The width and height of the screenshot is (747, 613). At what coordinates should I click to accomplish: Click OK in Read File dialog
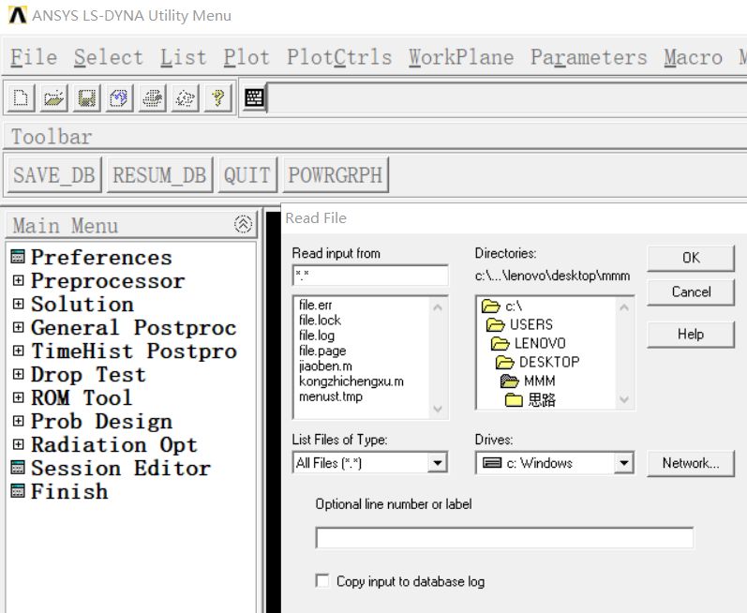(691, 258)
